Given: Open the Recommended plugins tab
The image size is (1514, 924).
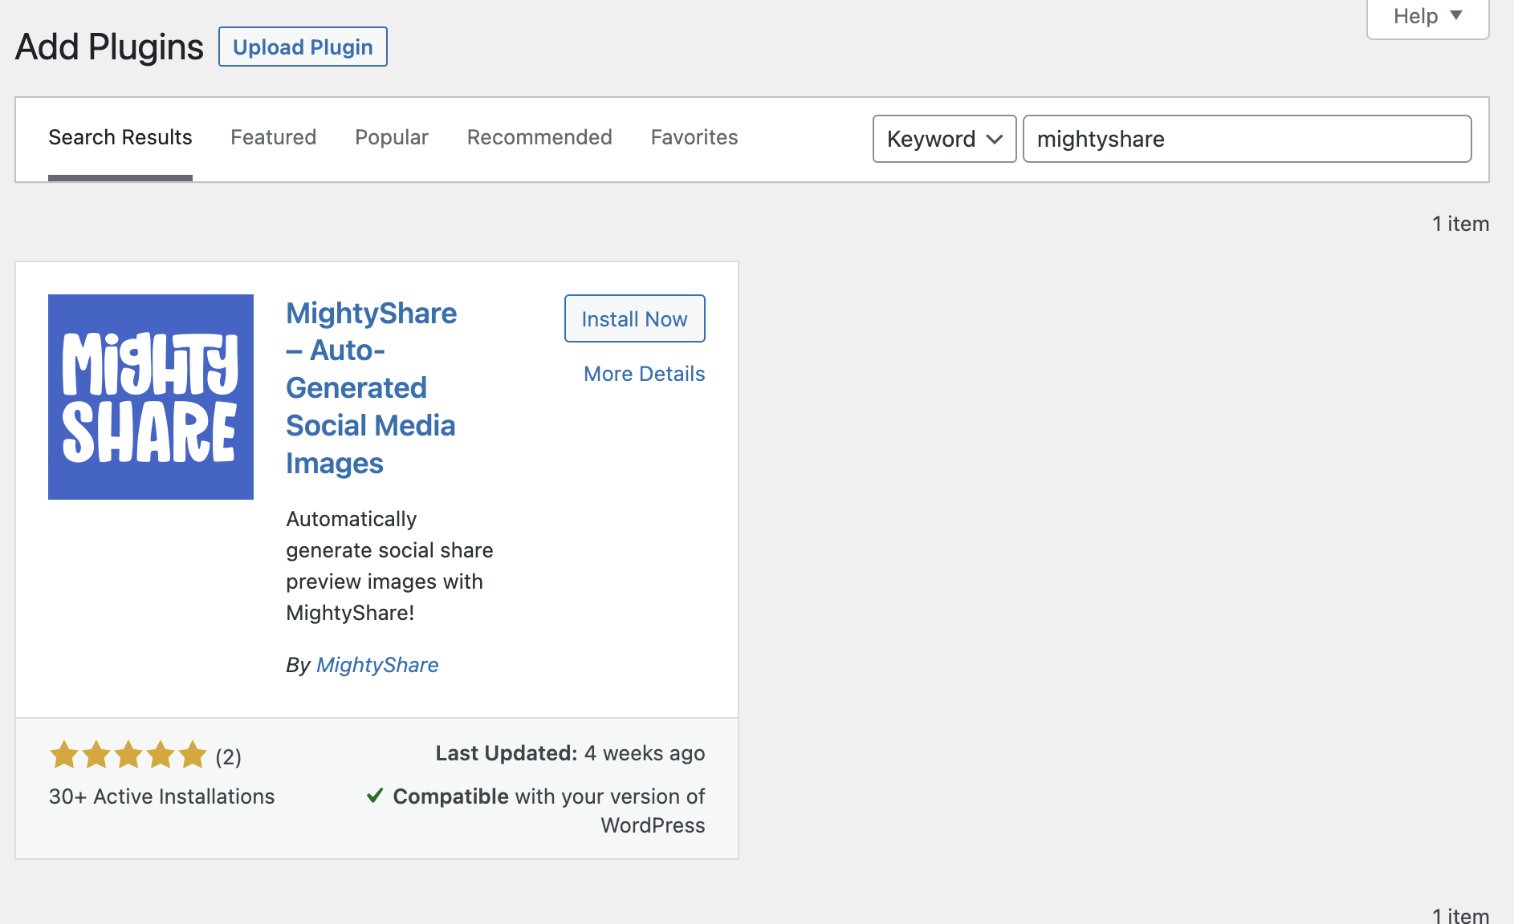Looking at the screenshot, I should point(539,137).
